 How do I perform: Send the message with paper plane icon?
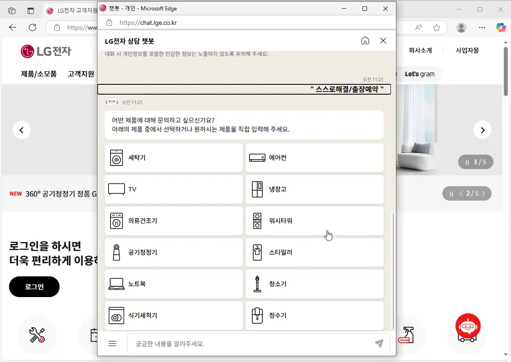click(x=379, y=343)
